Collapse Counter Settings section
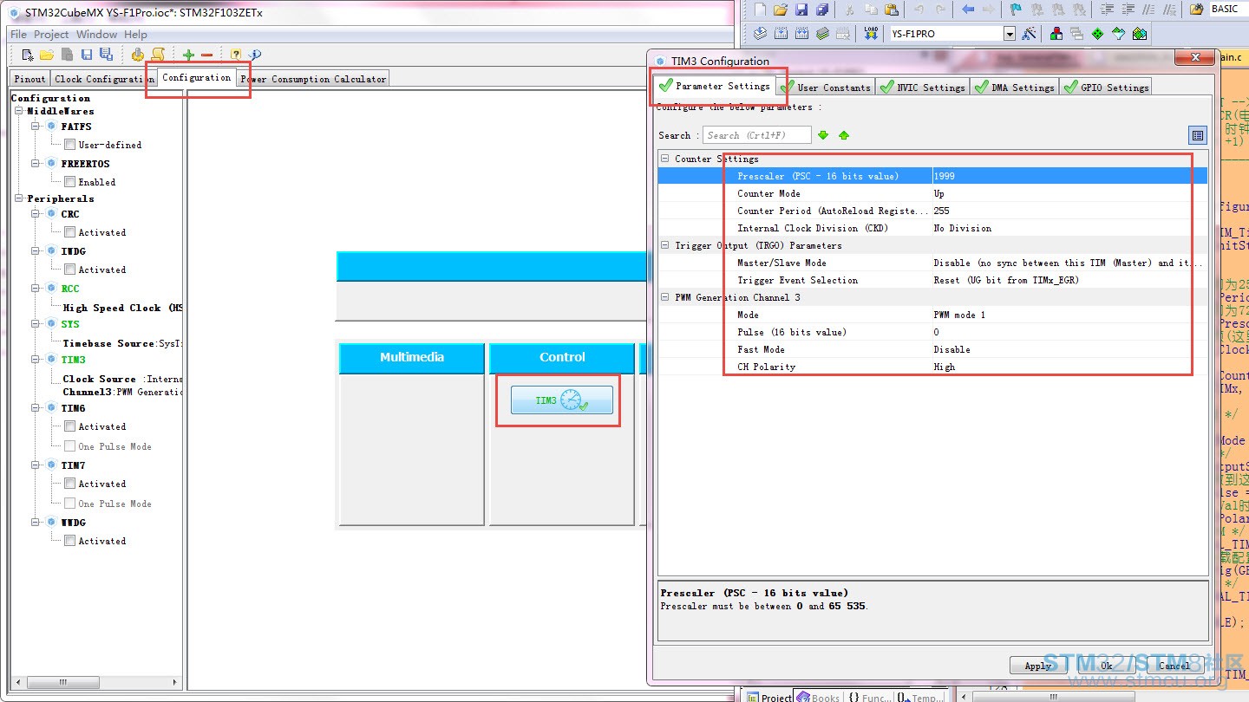Viewport: 1249px width, 702px height. [665, 159]
